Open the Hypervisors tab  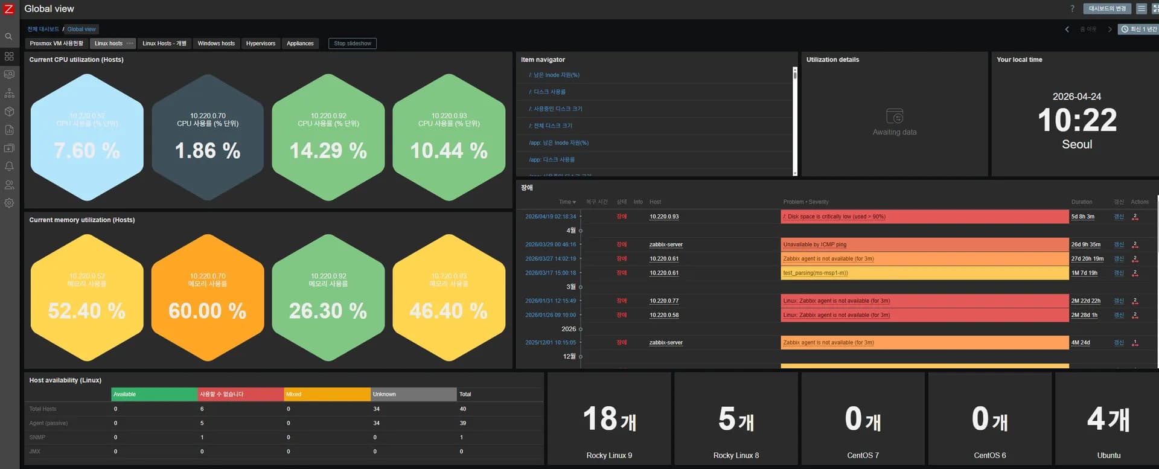[261, 43]
